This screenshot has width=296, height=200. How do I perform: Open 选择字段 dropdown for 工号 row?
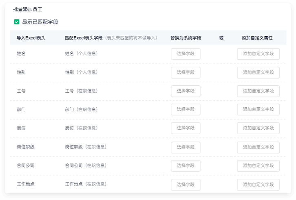pyautogui.click(x=186, y=91)
